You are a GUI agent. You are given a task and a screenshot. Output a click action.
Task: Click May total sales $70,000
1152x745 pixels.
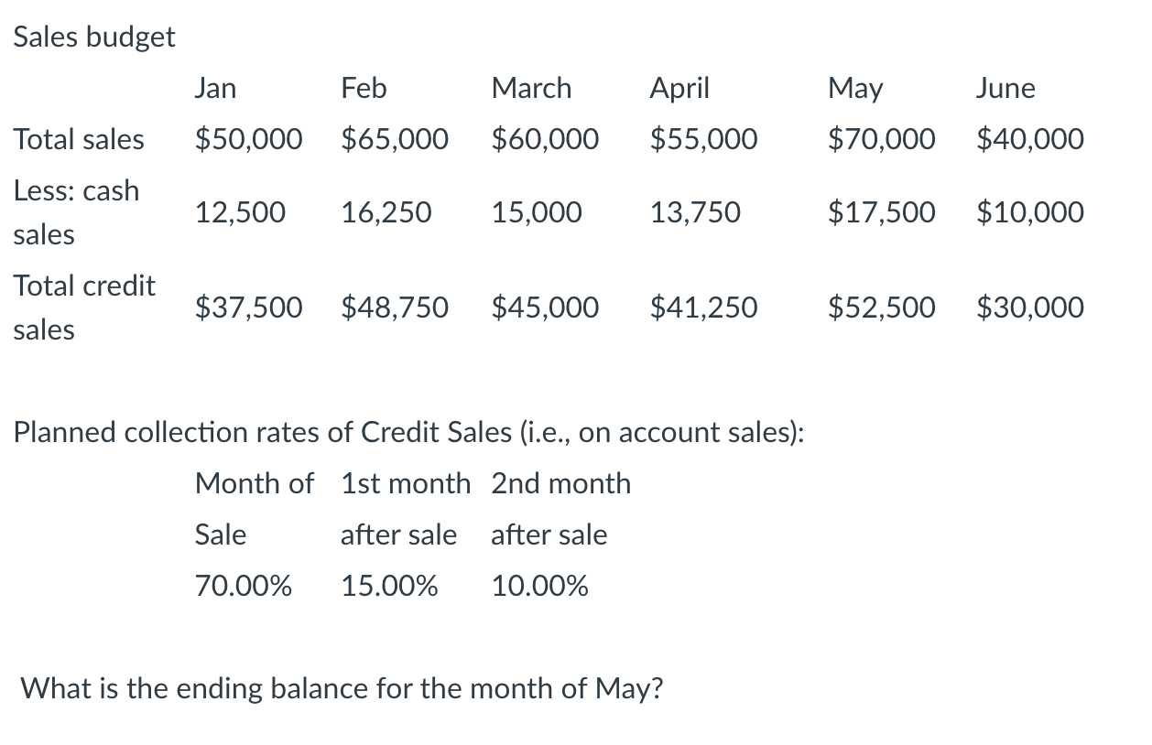pos(881,139)
